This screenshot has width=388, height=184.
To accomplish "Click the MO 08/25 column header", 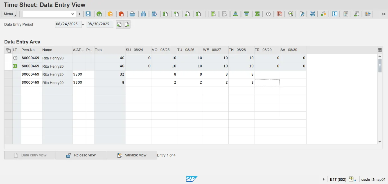I will click(x=164, y=50).
